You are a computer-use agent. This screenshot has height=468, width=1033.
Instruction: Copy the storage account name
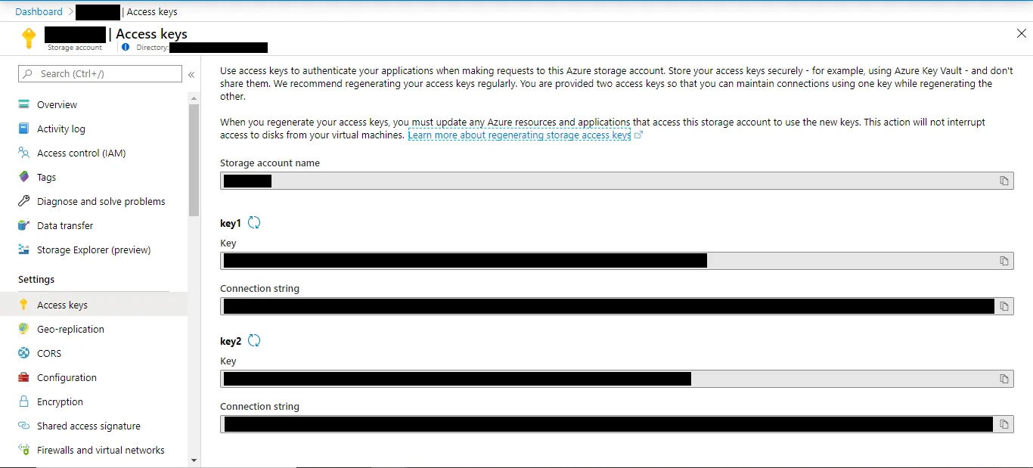click(x=1004, y=181)
